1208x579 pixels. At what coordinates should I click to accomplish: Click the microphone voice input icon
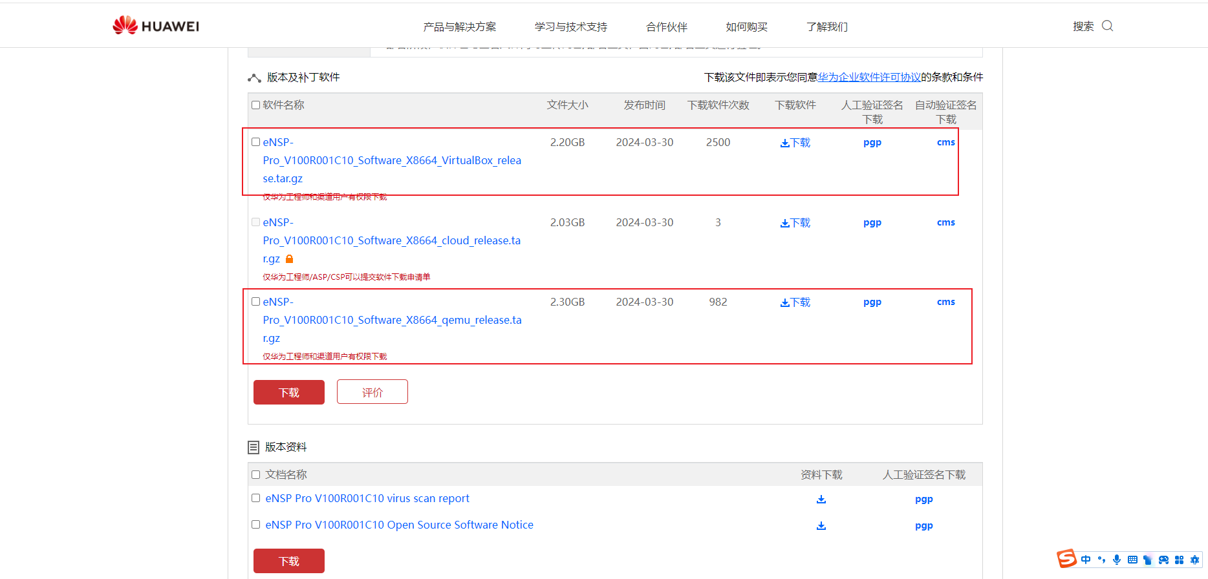1117,560
